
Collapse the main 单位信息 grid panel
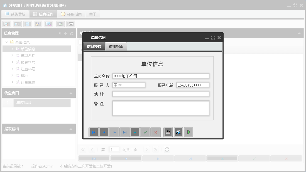point(299,33)
